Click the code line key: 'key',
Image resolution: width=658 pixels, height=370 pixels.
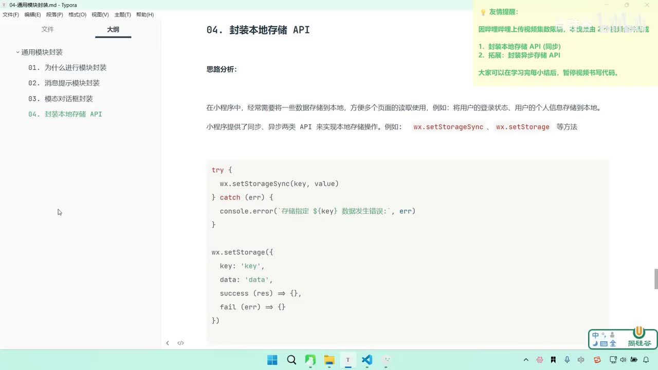pos(242,266)
